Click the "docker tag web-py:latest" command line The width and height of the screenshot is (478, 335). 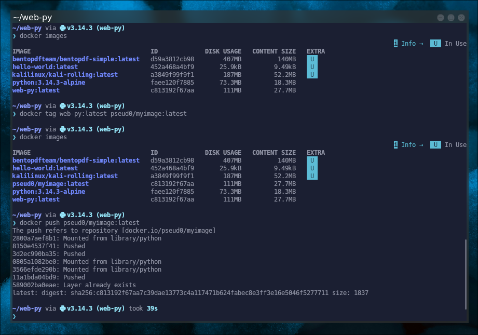[x=103, y=114]
